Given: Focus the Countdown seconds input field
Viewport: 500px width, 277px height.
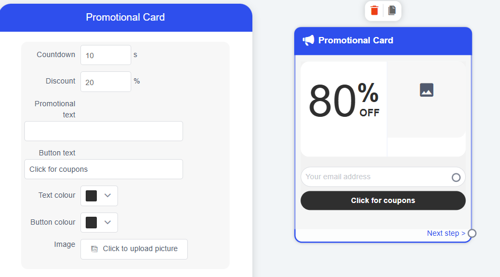Looking at the screenshot, I should [105, 55].
